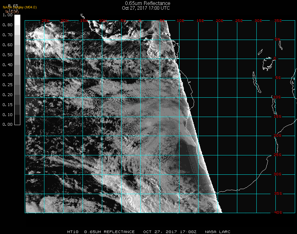Click the 0.40 colorbar scale value
Screen dimensions: 297x234
click(x=8, y=65)
